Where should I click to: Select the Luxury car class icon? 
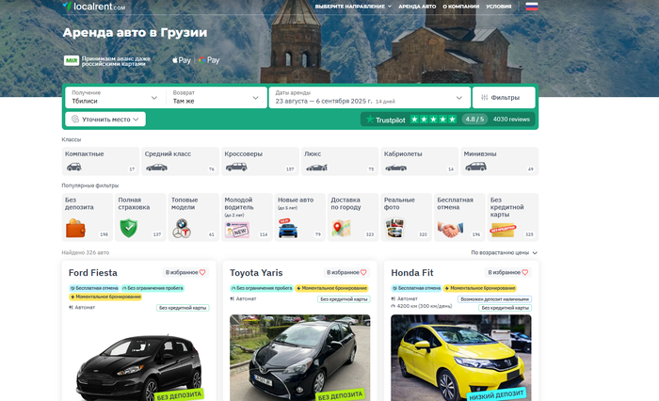point(316,168)
